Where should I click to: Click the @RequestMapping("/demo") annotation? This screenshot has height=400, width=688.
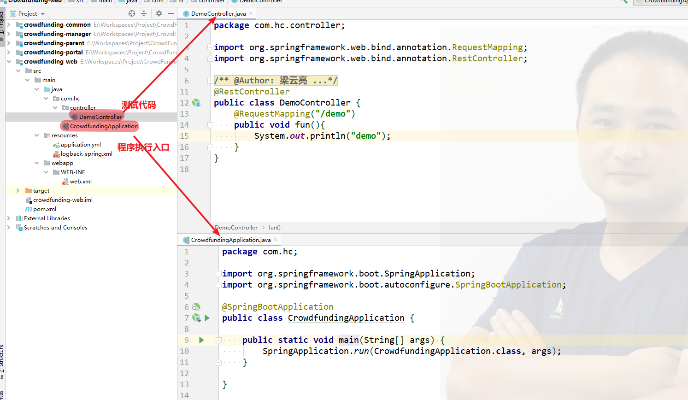tap(294, 114)
